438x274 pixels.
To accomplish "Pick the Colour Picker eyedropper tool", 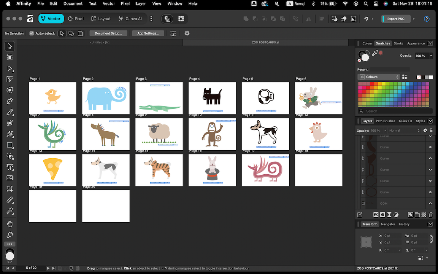I will 10,211.
